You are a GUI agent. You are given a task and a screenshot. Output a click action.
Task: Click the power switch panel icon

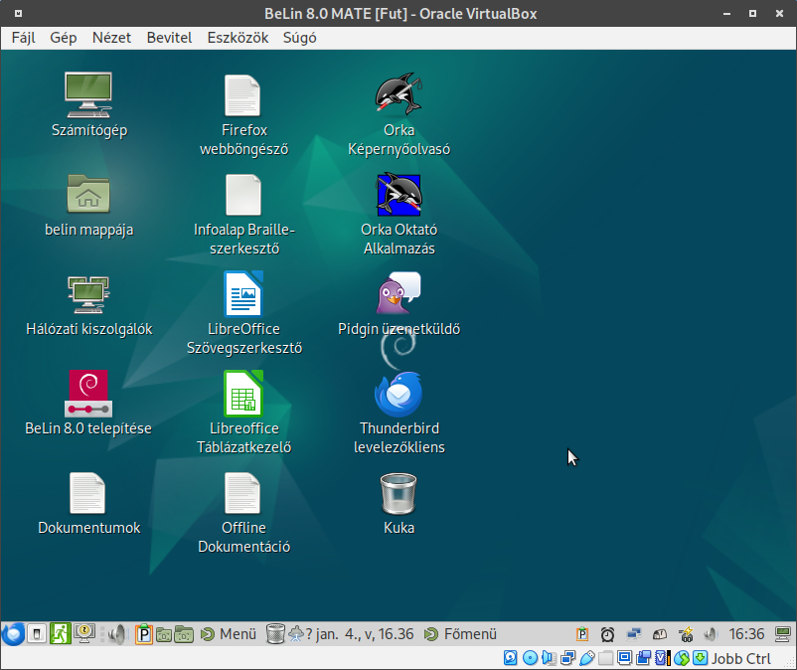click(x=37, y=634)
